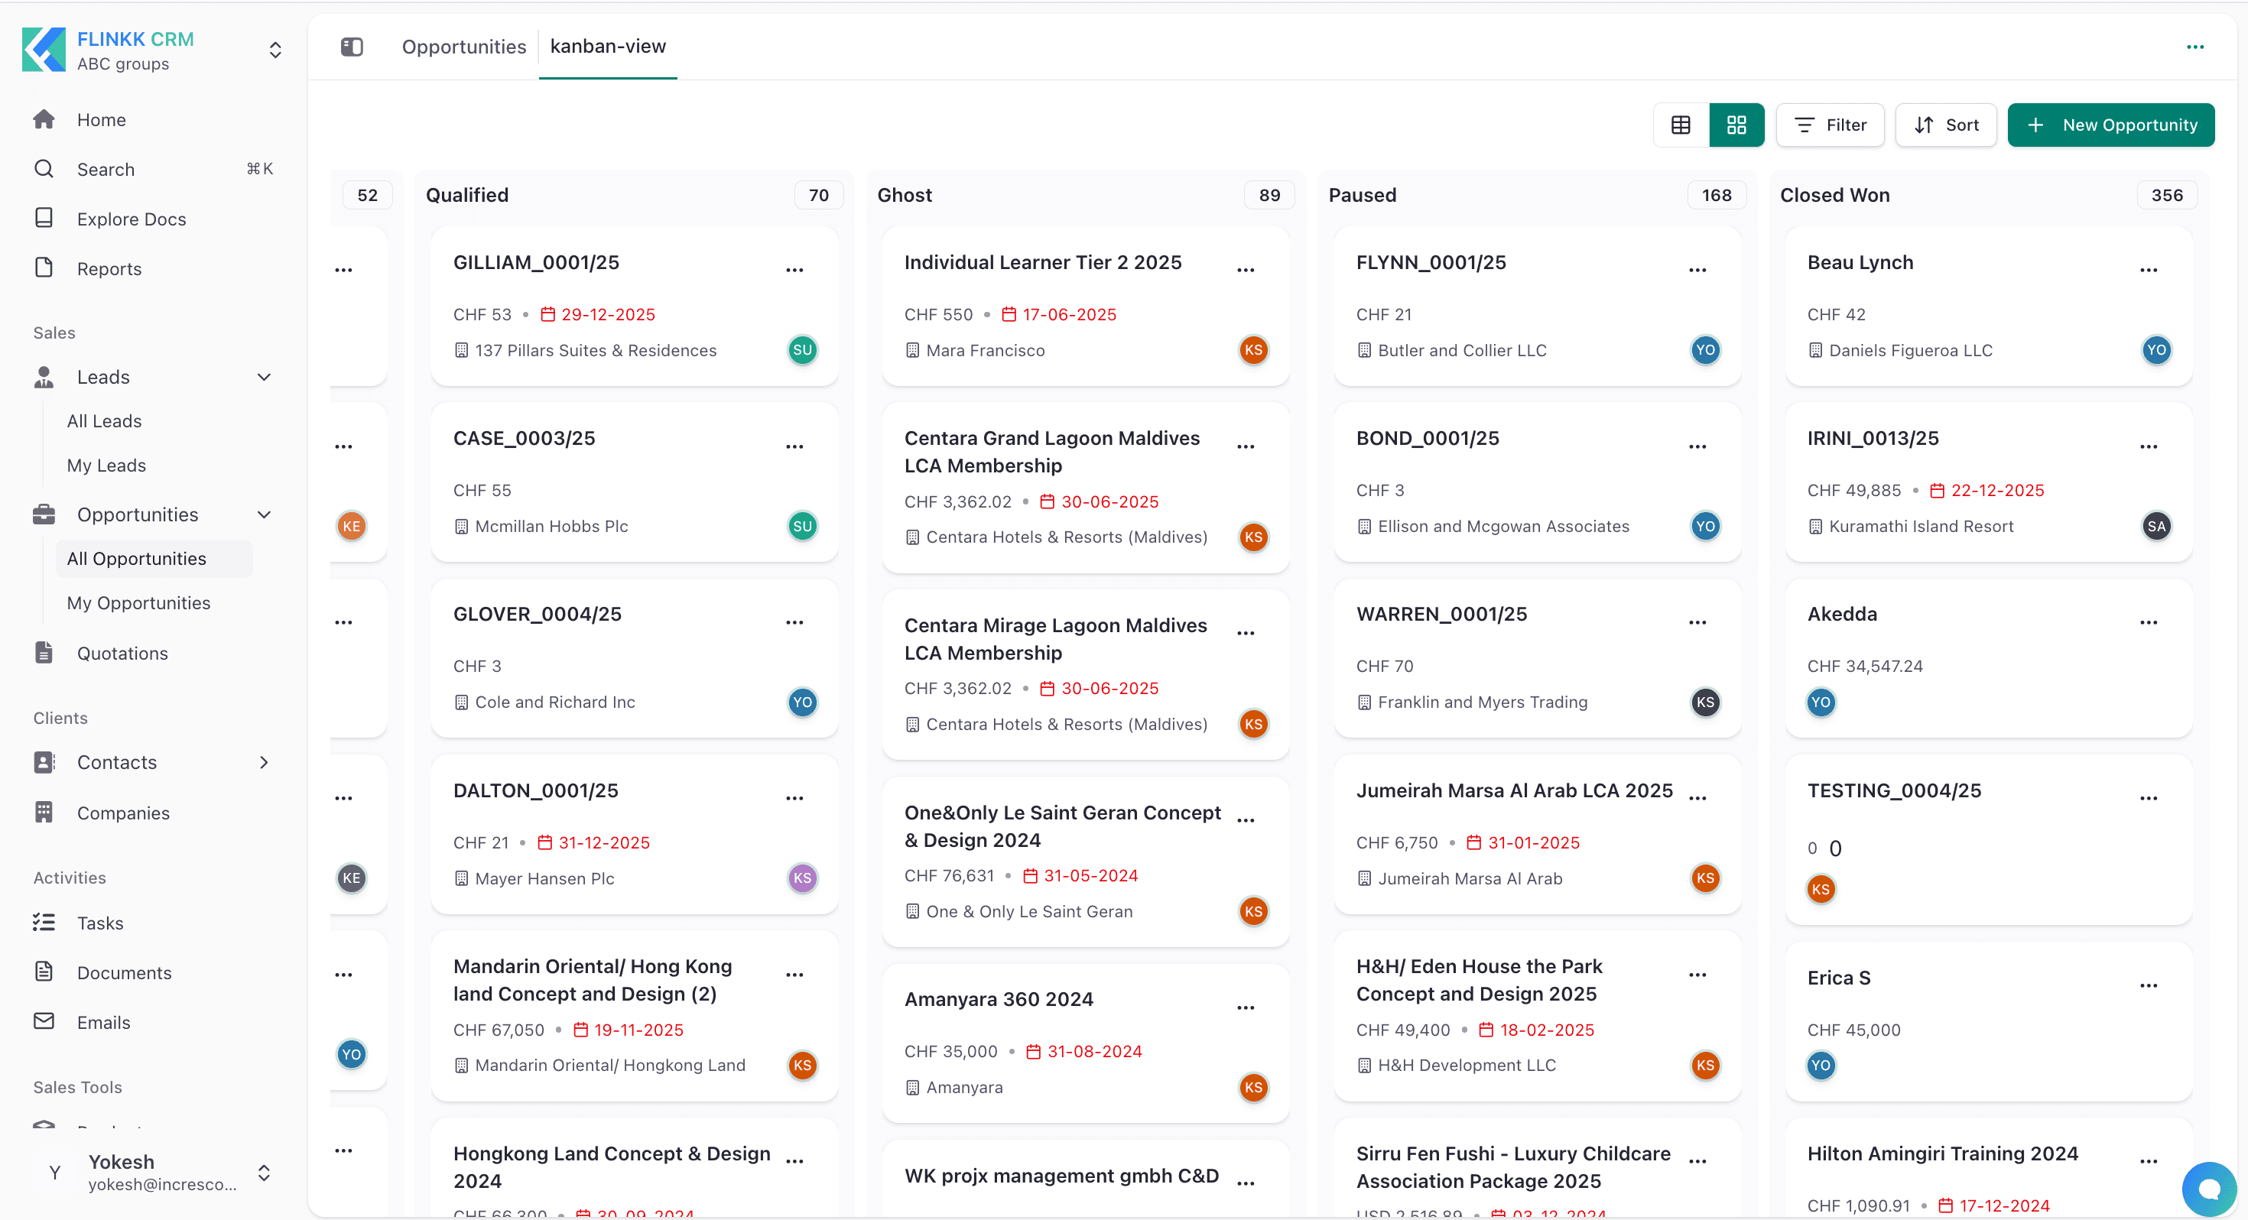Open options for Amanyara 360 2024 card

click(1246, 1008)
